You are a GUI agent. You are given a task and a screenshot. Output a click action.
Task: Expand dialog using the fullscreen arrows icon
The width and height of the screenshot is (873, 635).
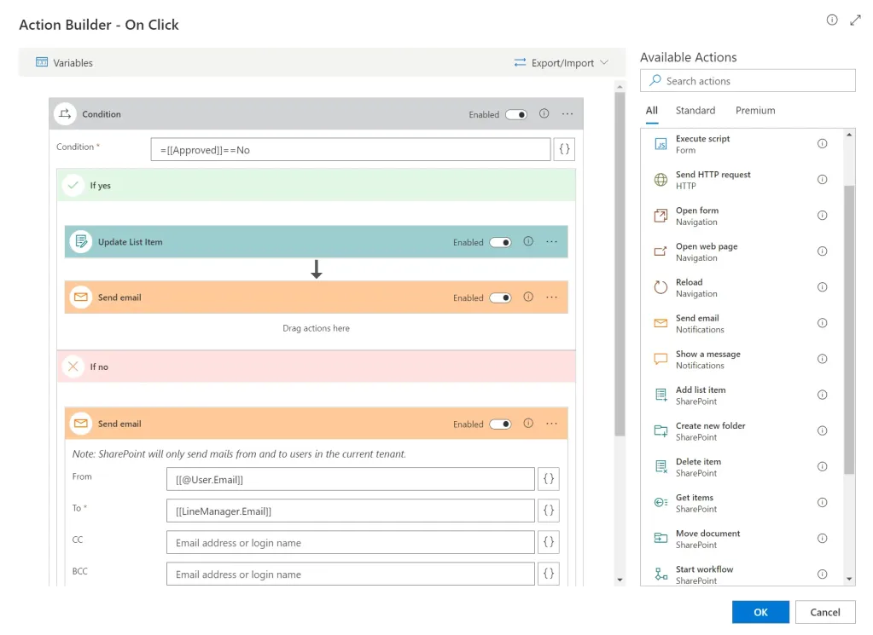click(x=856, y=20)
